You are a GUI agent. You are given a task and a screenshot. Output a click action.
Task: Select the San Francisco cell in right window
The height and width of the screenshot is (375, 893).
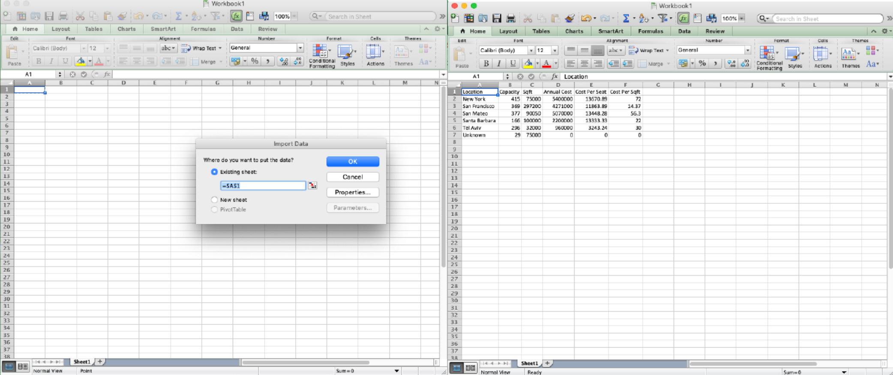(480, 106)
